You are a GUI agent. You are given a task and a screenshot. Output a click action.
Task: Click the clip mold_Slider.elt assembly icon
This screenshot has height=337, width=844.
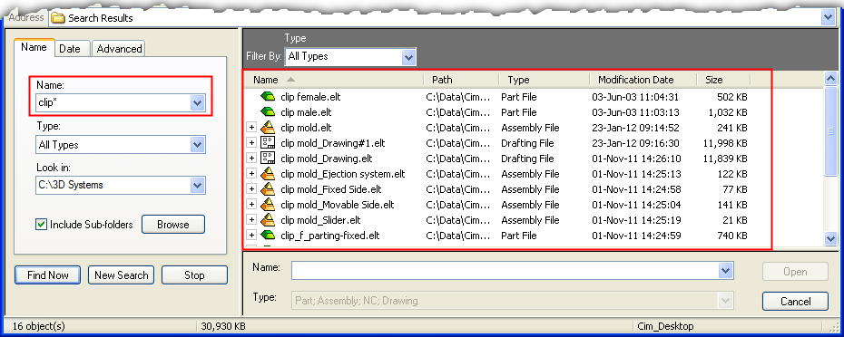pos(268,220)
